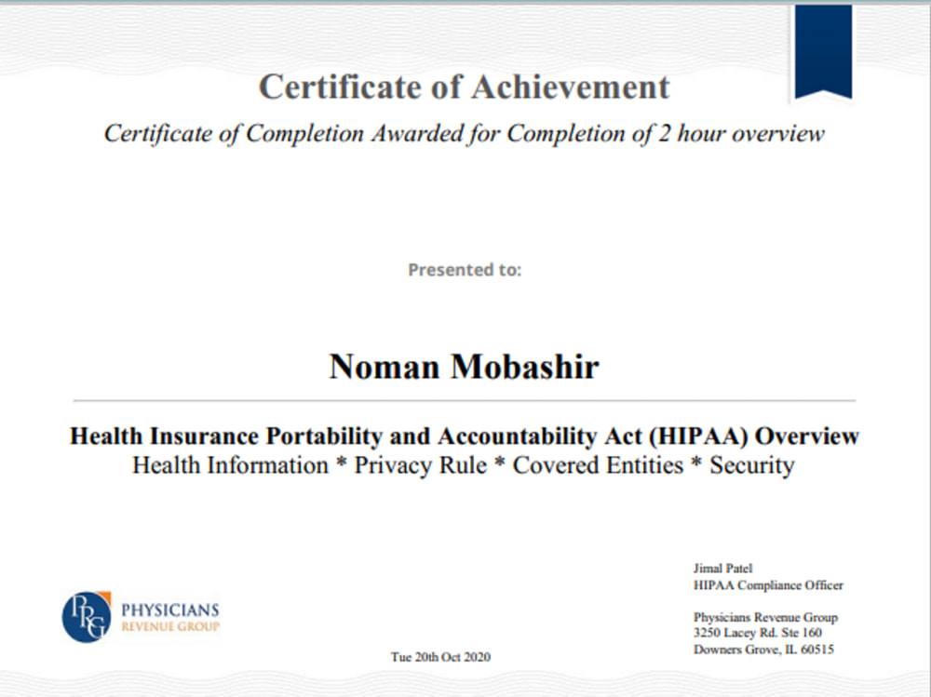The image size is (931, 697).
Task: Click 'Physicians Revenue Group' in the address block
Action: (765, 618)
